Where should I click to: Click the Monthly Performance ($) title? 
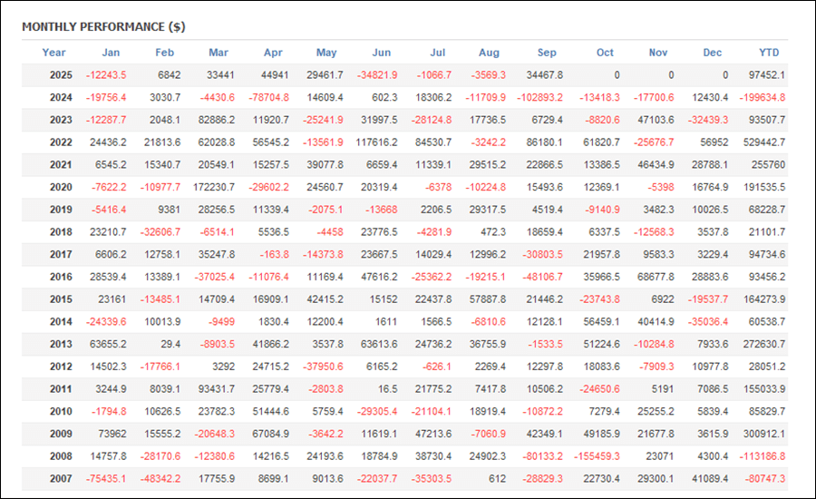pos(103,26)
